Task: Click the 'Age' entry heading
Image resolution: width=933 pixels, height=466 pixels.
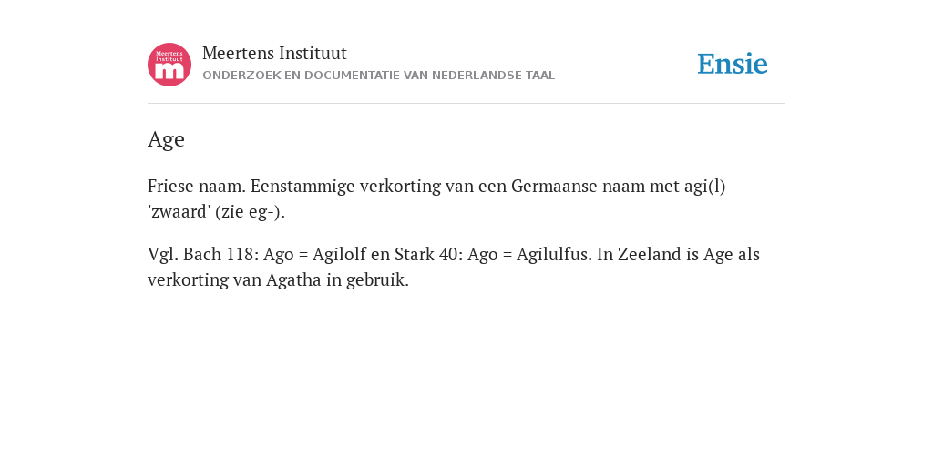Action: point(166,139)
